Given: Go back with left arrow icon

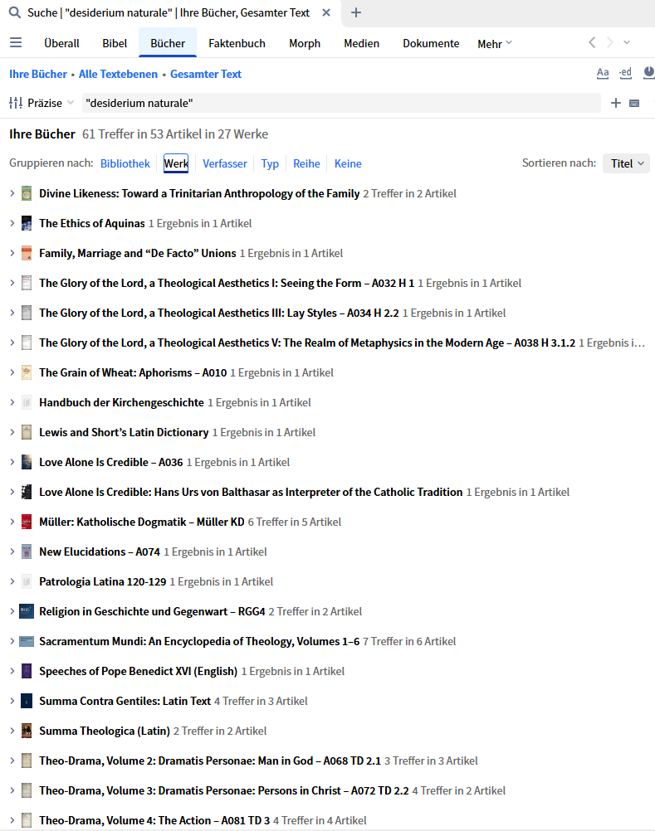Looking at the screenshot, I should 592,42.
